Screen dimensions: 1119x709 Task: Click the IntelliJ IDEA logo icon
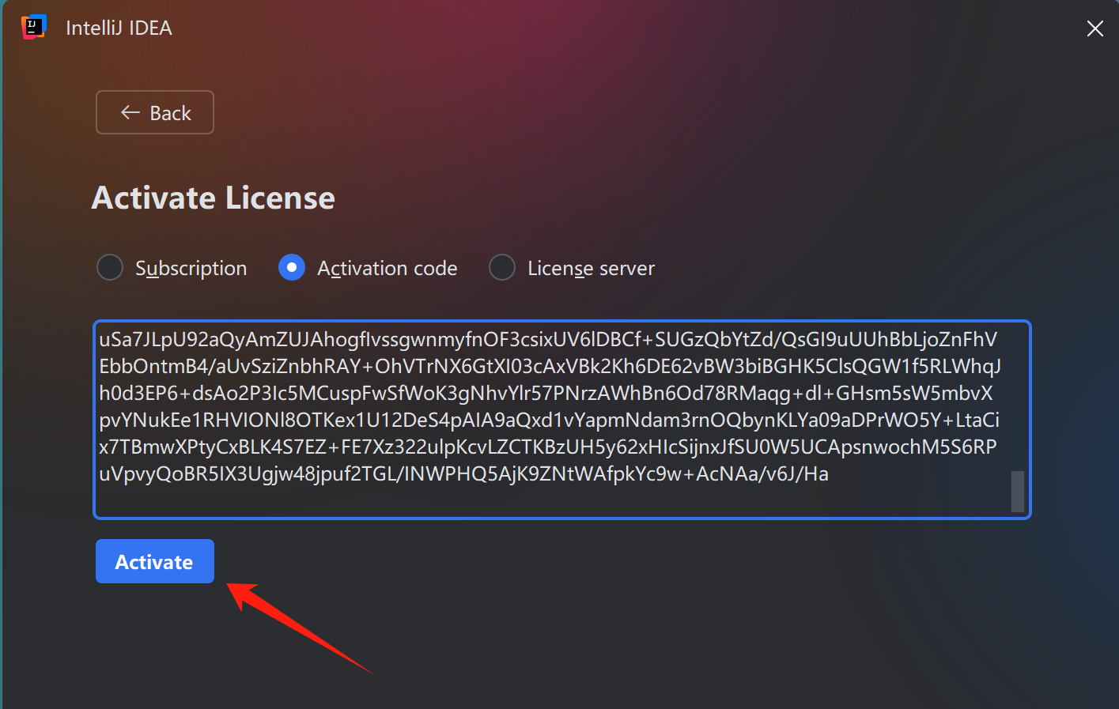33,27
